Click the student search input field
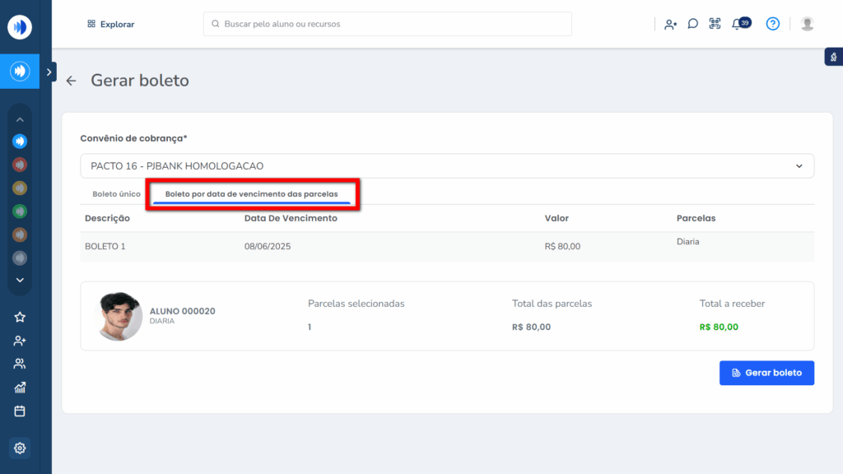 point(387,24)
